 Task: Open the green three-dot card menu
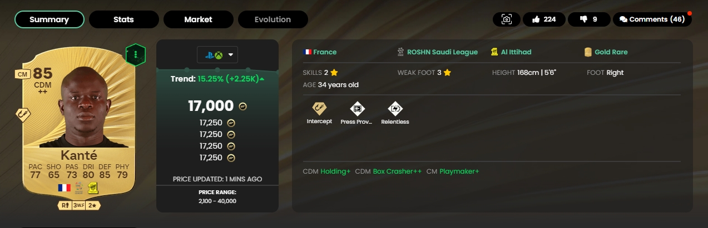coord(135,54)
